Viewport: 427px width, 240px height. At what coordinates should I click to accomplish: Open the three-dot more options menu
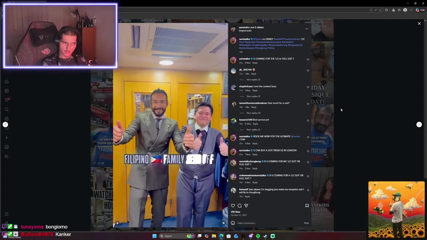point(307,29)
